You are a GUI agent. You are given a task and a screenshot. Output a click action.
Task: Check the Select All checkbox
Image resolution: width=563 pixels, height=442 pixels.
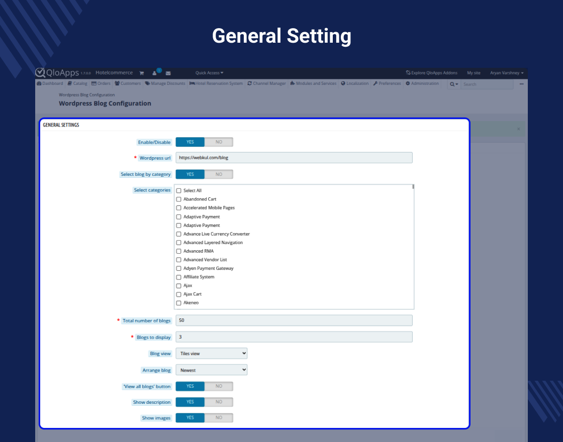point(178,191)
